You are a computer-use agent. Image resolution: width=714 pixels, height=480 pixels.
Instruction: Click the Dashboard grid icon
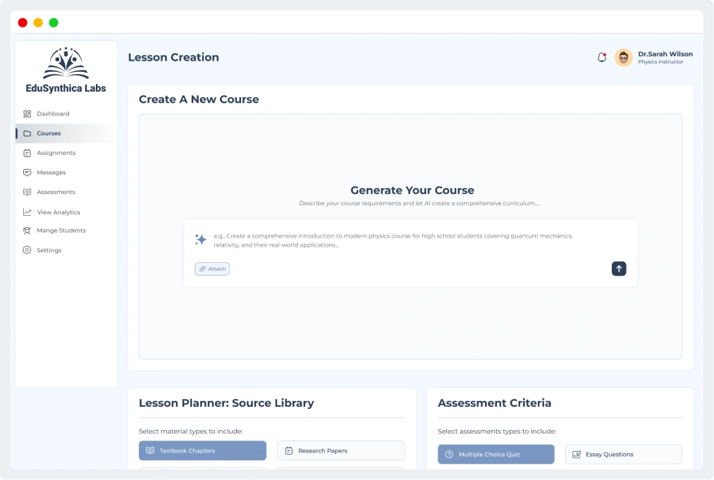click(x=27, y=113)
